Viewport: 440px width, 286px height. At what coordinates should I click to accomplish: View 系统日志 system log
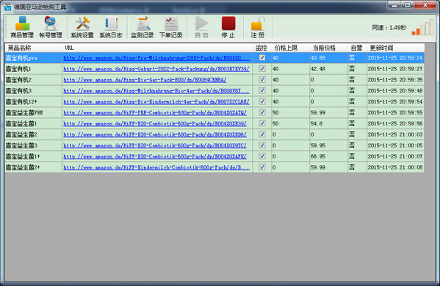(x=111, y=27)
